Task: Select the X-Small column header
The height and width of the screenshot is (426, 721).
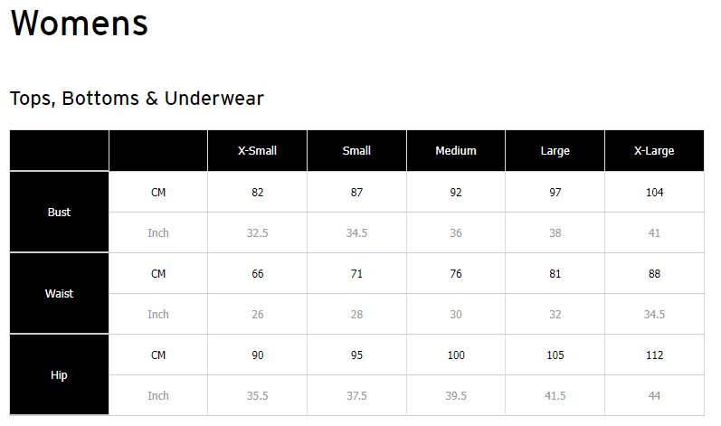Action: pyautogui.click(x=257, y=151)
